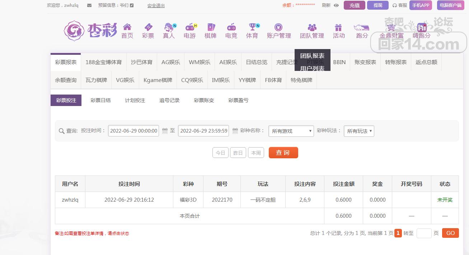Click the 首页 home icon
The height and width of the screenshot is (255, 469).
click(127, 27)
